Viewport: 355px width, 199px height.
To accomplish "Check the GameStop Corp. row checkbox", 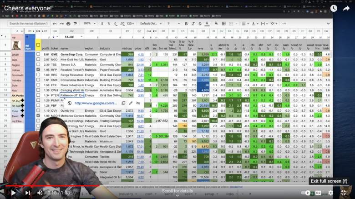I will [x=38, y=54].
